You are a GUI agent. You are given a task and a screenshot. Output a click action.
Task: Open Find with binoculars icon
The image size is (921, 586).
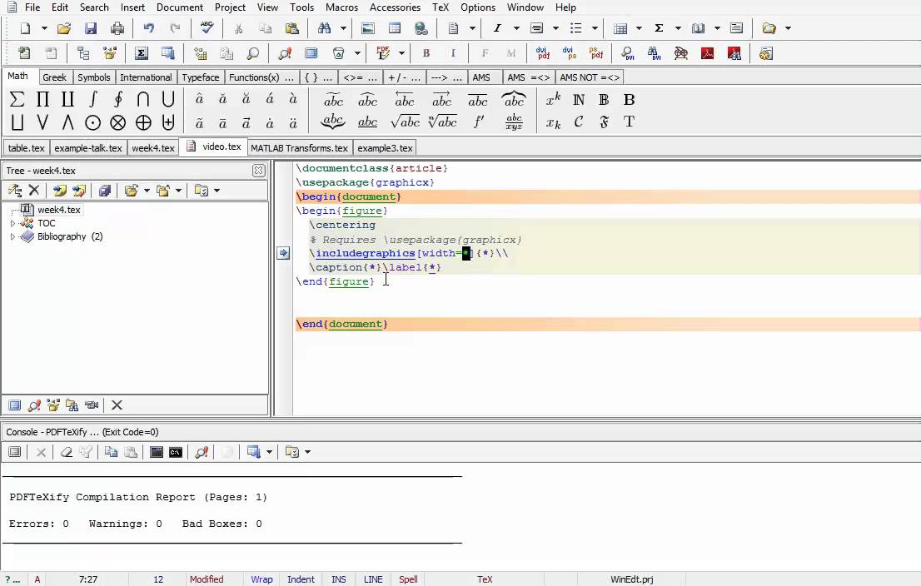(324, 28)
